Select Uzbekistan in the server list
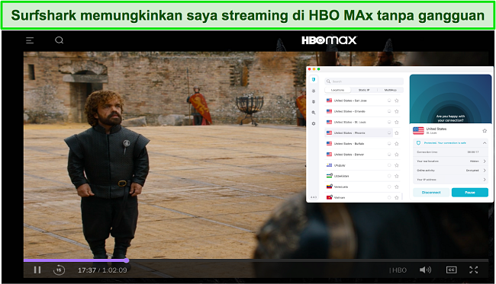The width and height of the screenshot is (496, 284). tap(359, 176)
